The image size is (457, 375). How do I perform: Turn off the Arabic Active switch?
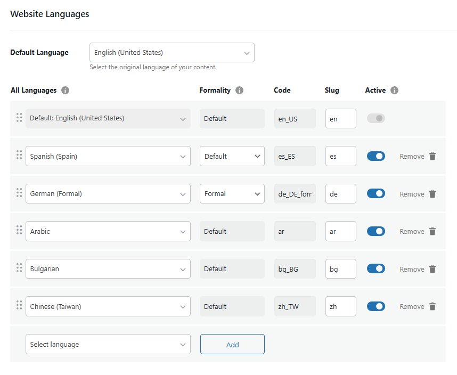(x=376, y=231)
